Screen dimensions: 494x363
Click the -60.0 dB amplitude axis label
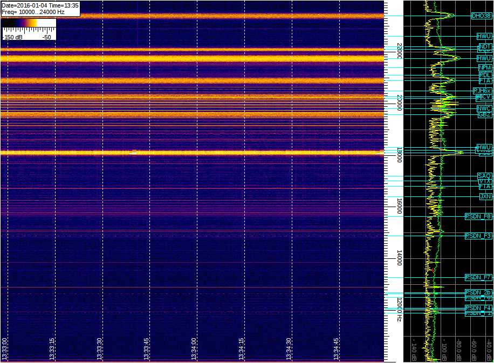coord(475,350)
